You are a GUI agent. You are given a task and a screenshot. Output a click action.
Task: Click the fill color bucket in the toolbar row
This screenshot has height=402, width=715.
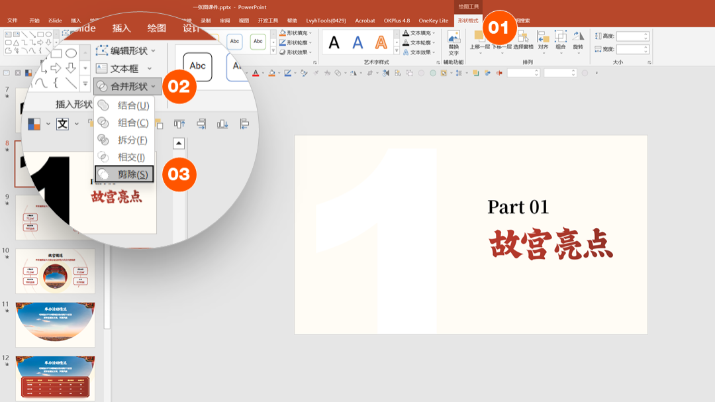[272, 73]
